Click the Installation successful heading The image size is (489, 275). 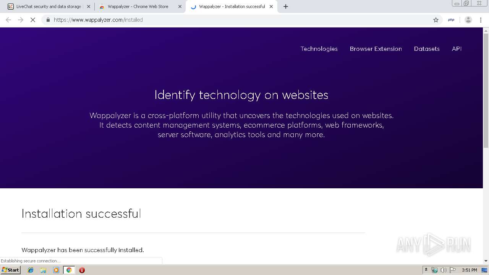(x=81, y=214)
